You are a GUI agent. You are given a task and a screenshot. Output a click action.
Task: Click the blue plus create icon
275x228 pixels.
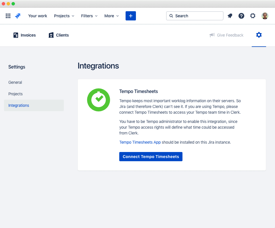[130, 16]
